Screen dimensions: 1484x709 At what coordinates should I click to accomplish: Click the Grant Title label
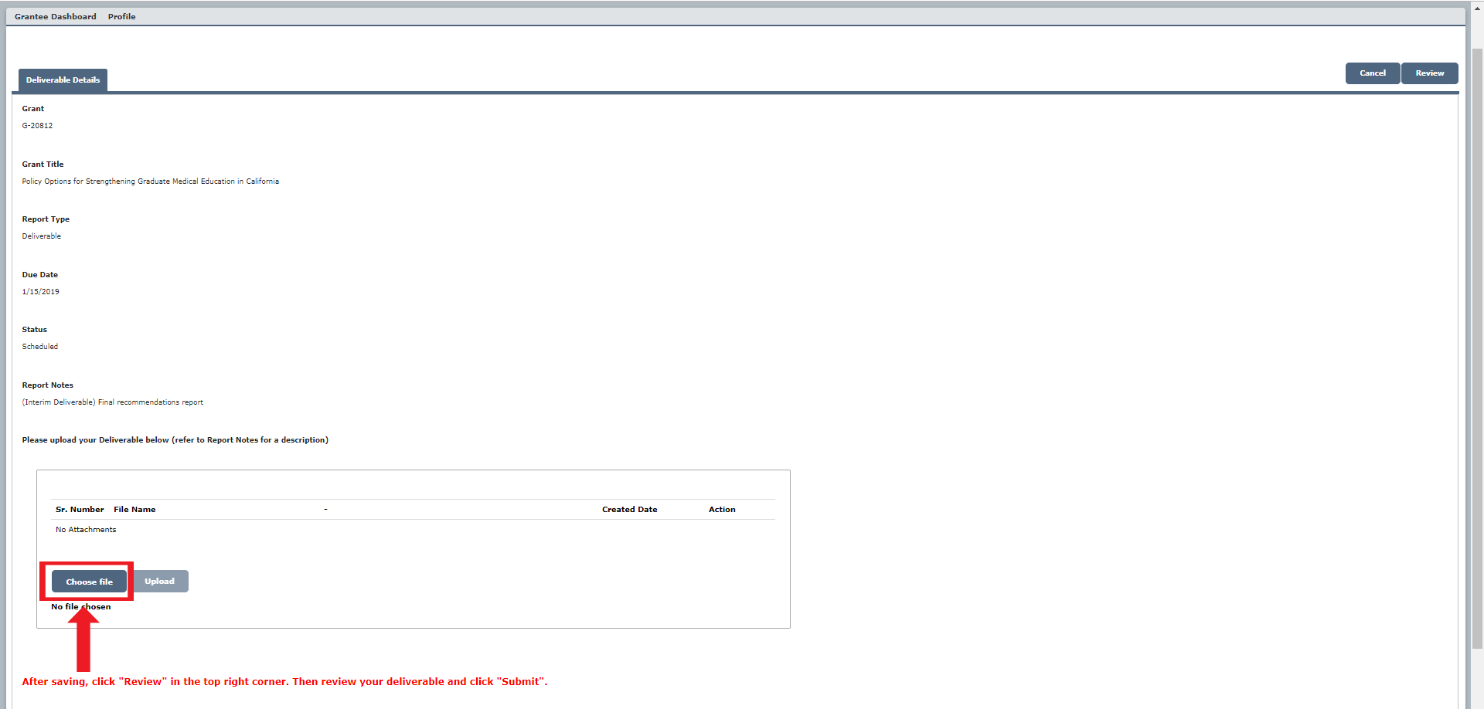43,165
